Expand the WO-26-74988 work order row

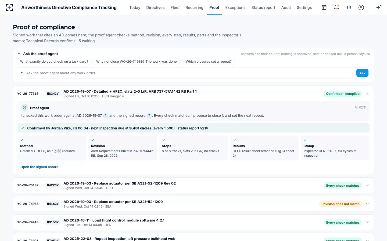tap(367, 204)
